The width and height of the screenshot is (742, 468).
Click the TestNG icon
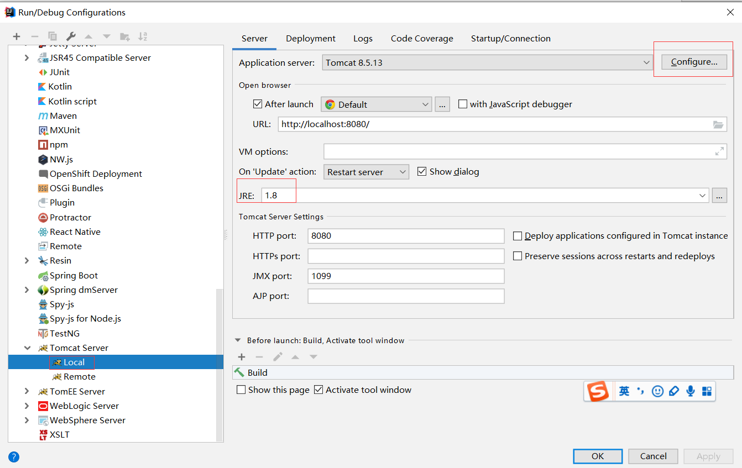tap(43, 333)
